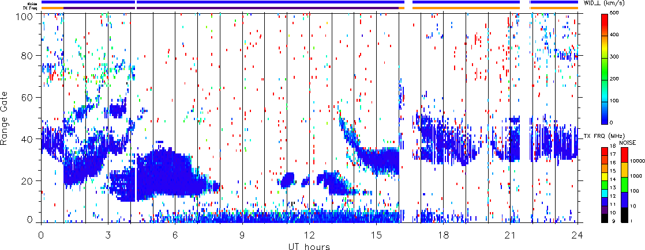
Task: Pick the TX FRQ swatch between 17 and 18
Action: [605, 151]
